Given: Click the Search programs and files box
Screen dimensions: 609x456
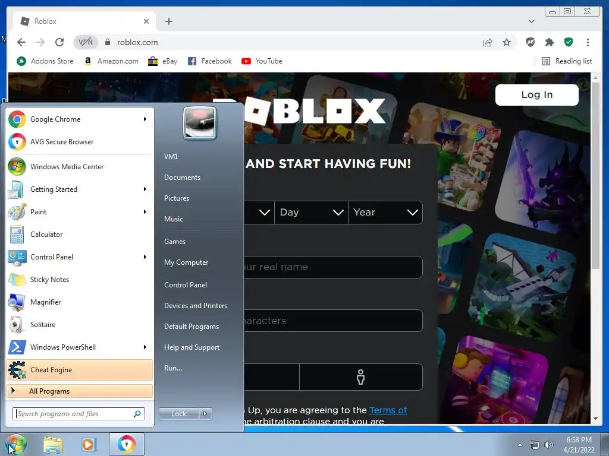Looking at the screenshot, I should pos(79,414).
